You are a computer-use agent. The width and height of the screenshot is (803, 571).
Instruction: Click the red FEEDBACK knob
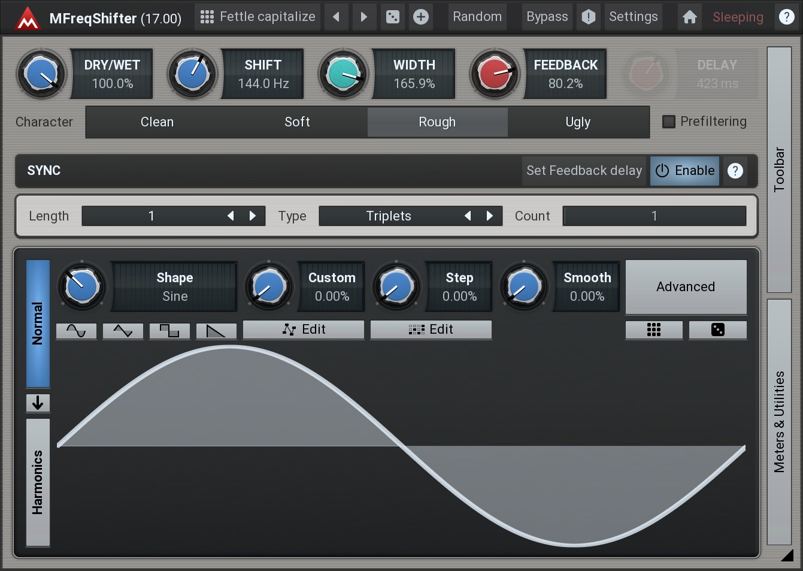pos(494,74)
